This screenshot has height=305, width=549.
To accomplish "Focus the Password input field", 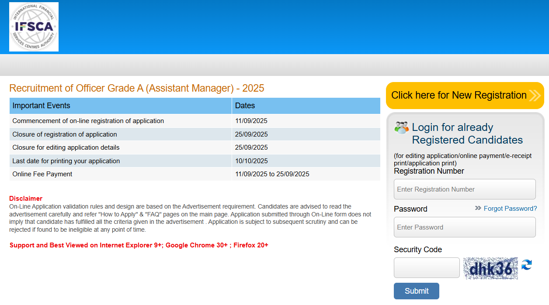I will pos(465,227).
